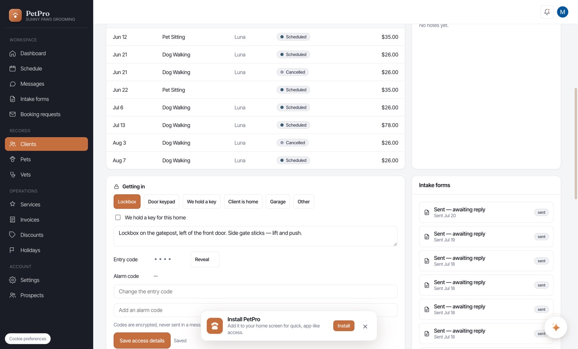This screenshot has width=578, height=349.
Task: Click the Install PetPro app icon
Action: pyautogui.click(x=215, y=326)
